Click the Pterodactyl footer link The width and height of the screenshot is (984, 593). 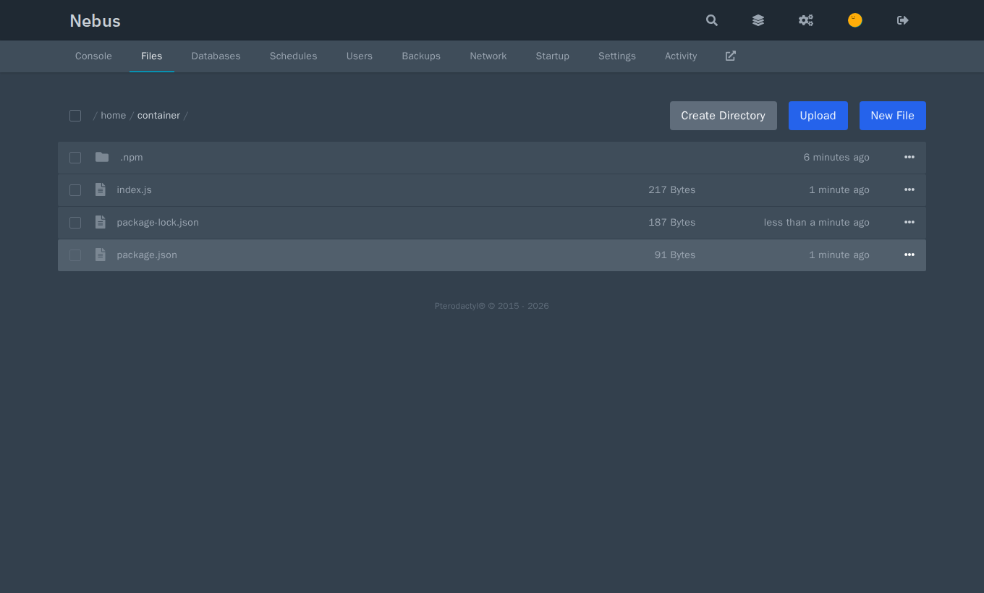coord(460,306)
